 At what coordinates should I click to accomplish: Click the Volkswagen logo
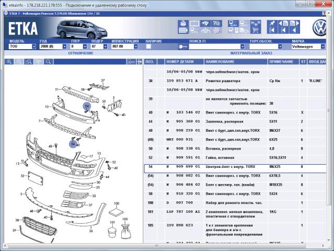(319, 28)
